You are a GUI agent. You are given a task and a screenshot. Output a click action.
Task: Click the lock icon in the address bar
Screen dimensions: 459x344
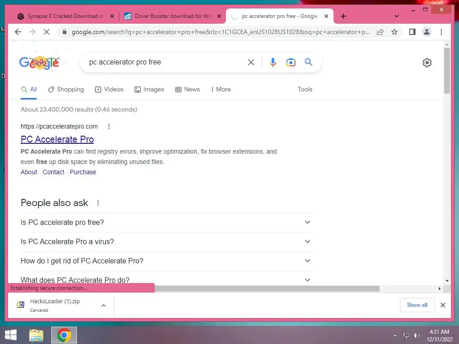[x=65, y=32]
